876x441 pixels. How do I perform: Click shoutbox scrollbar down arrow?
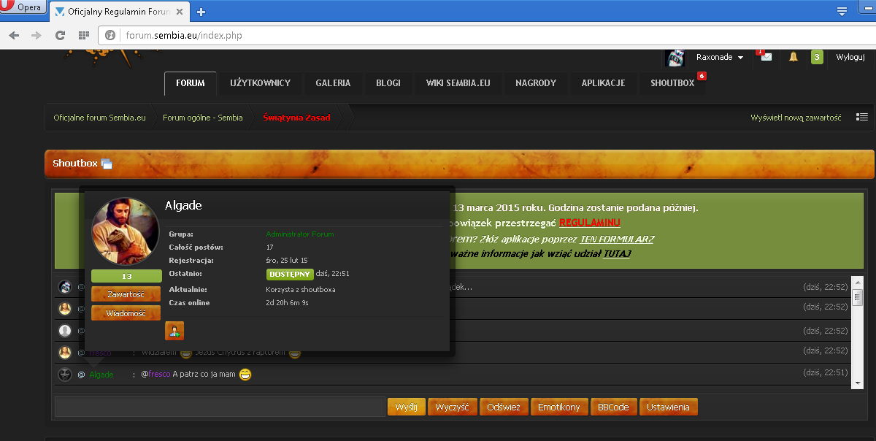click(858, 383)
